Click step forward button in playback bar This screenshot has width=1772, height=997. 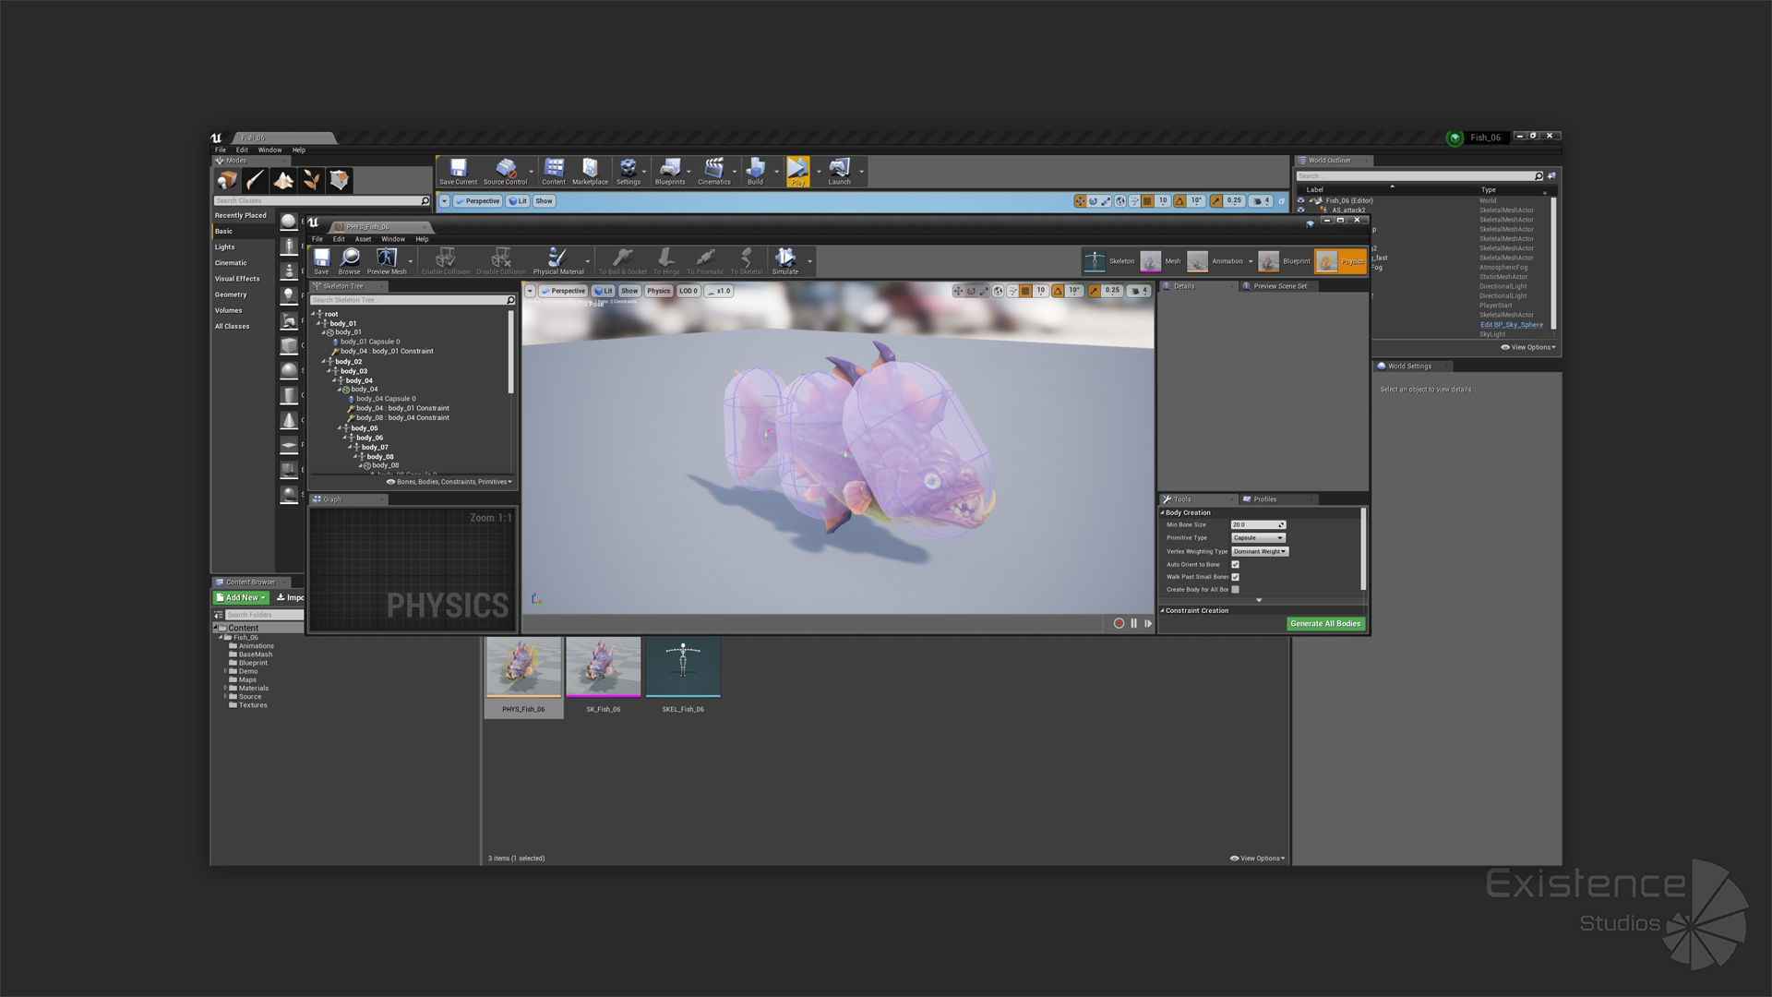(1148, 624)
